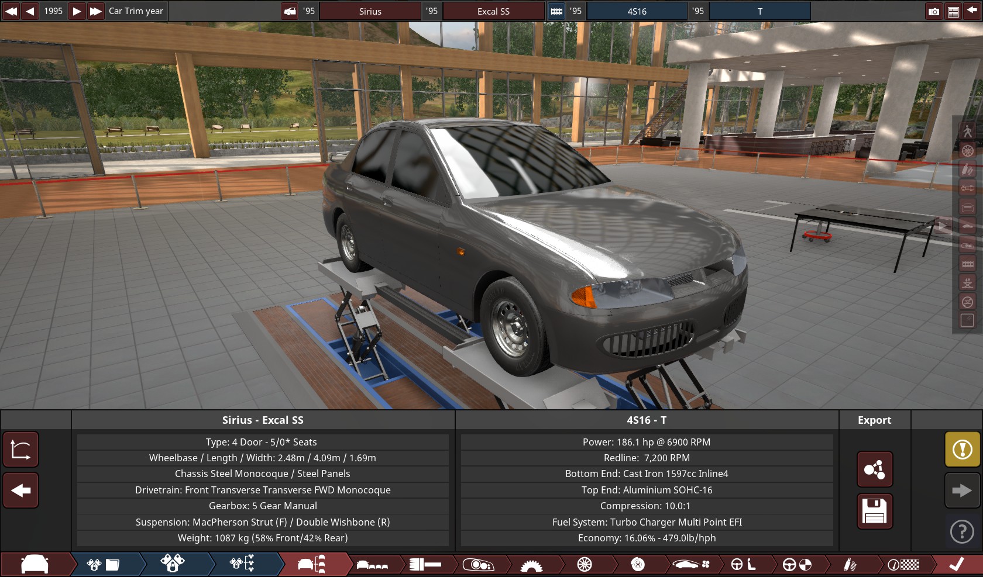Switch to the brake disc step
Viewport: 983px width, 577px height.
(x=637, y=565)
